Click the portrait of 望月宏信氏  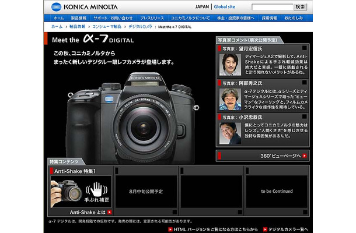[x=230, y=65]
